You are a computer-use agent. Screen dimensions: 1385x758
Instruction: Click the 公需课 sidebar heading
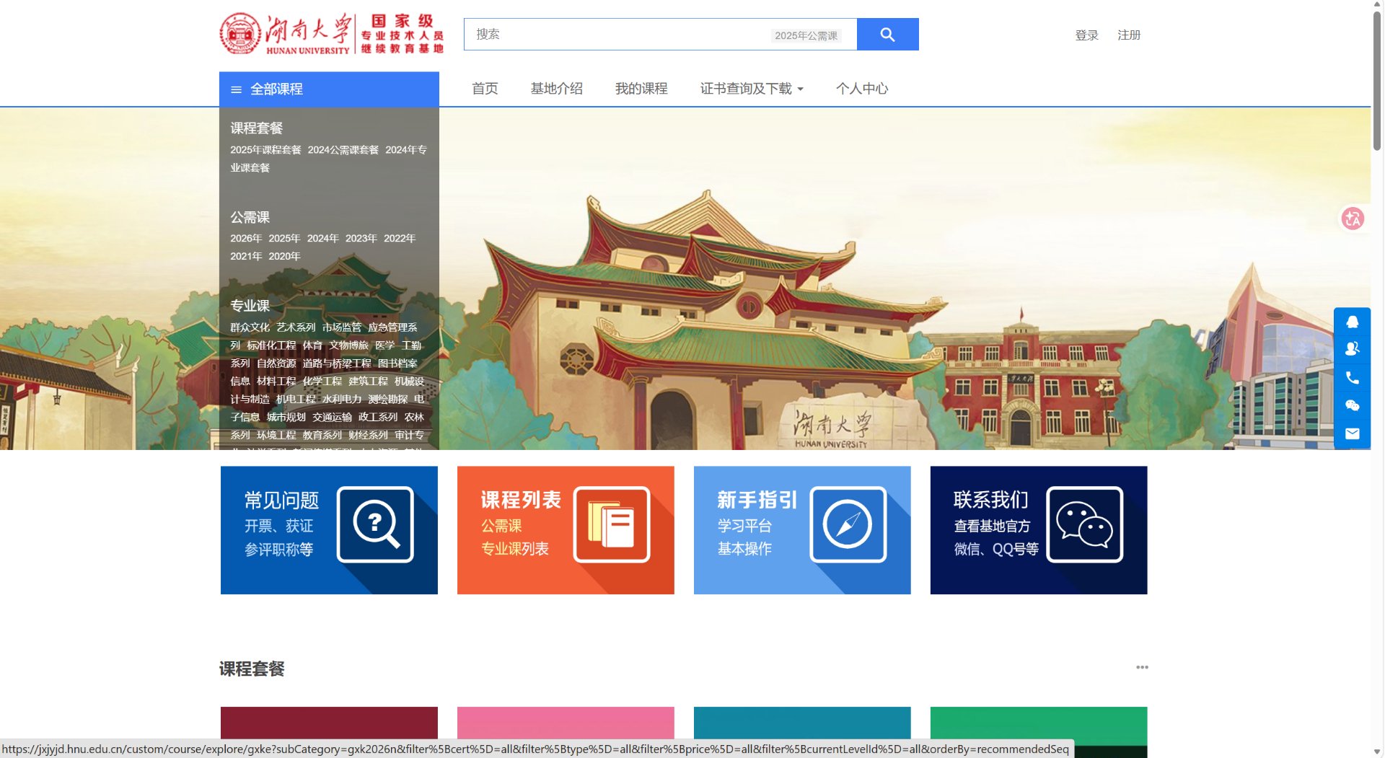[250, 217]
